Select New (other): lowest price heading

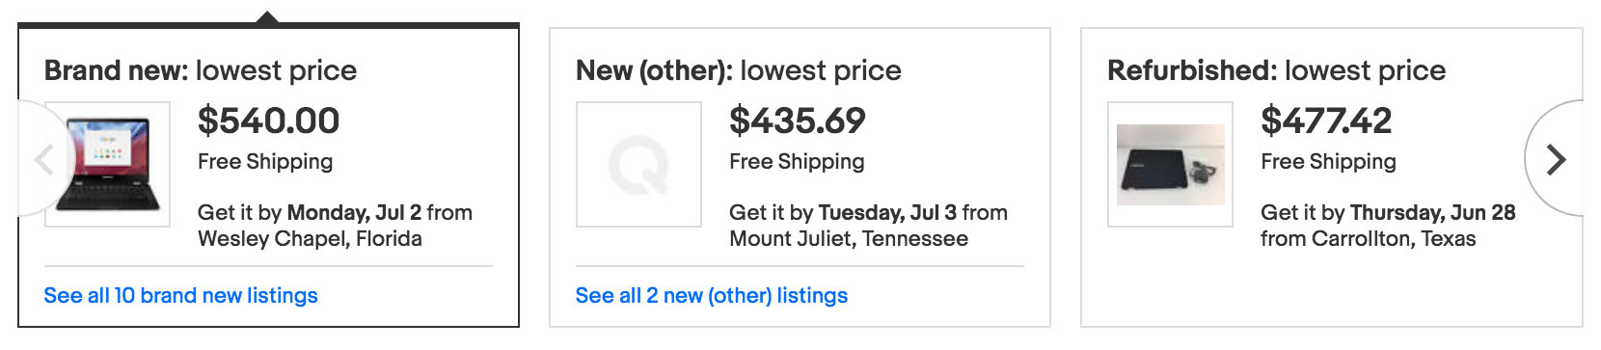[739, 70]
